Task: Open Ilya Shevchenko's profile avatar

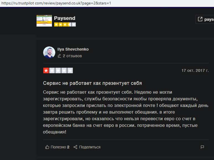Action: [x=49, y=53]
